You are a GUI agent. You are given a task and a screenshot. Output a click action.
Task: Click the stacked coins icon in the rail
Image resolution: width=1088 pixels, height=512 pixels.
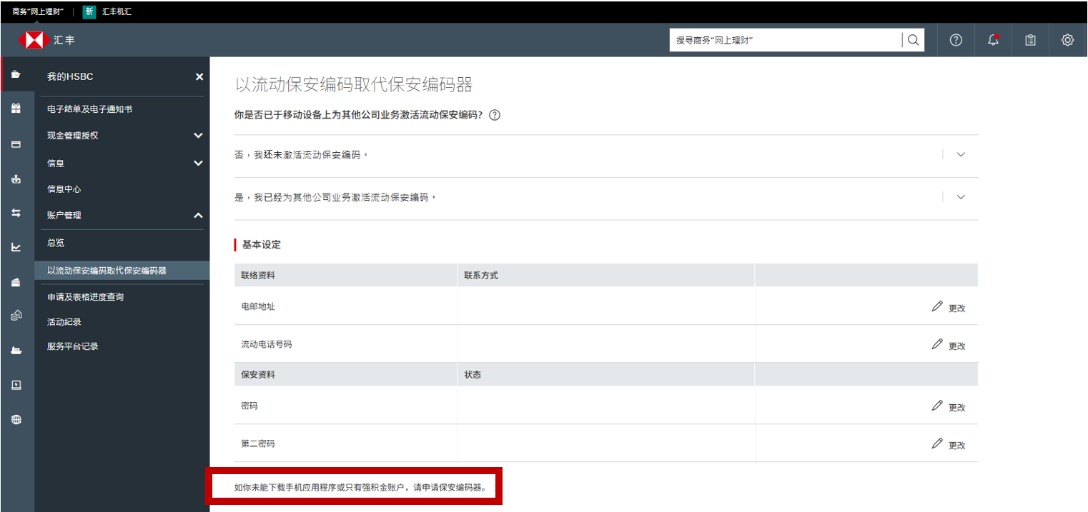(x=16, y=315)
